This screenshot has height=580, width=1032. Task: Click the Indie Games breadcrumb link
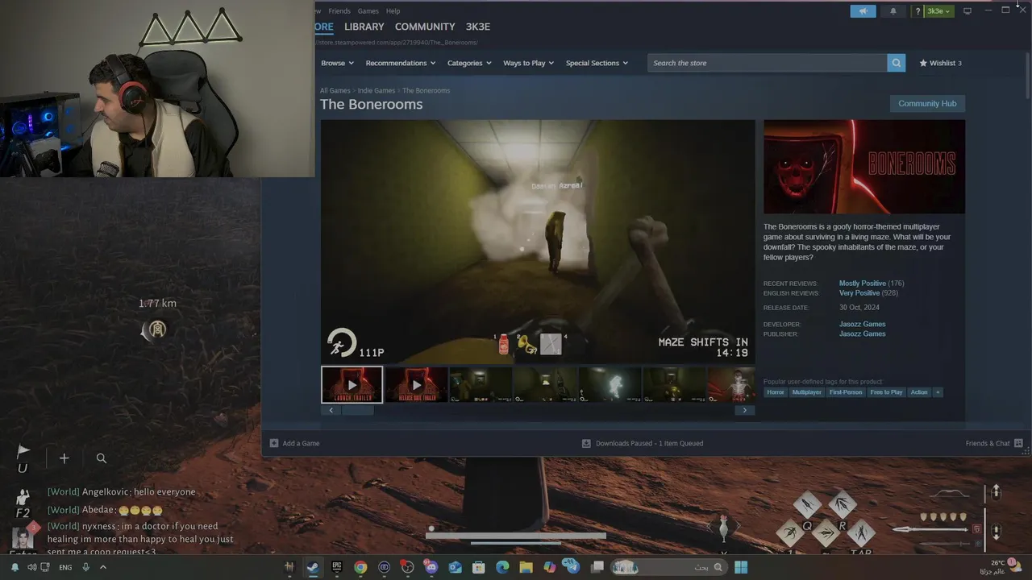(377, 90)
